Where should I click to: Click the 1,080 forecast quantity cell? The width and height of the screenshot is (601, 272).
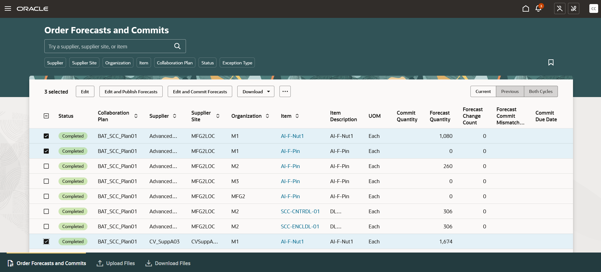click(x=446, y=136)
